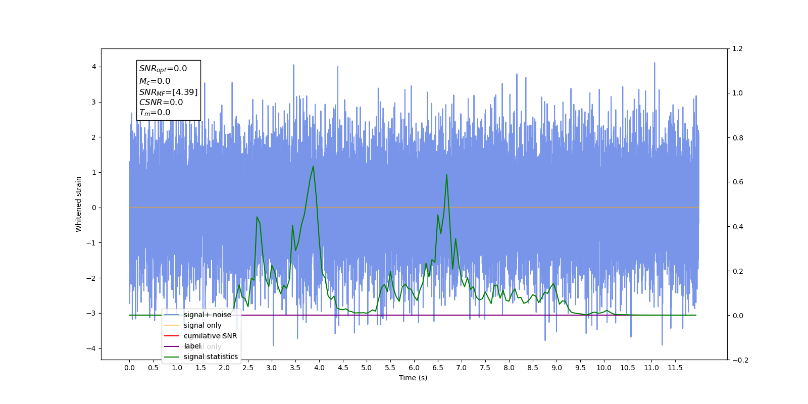
Task: Click the 10.5 tick on the time axis
Action: [x=628, y=368]
